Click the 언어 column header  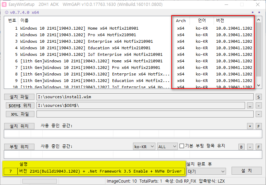coord(202,21)
